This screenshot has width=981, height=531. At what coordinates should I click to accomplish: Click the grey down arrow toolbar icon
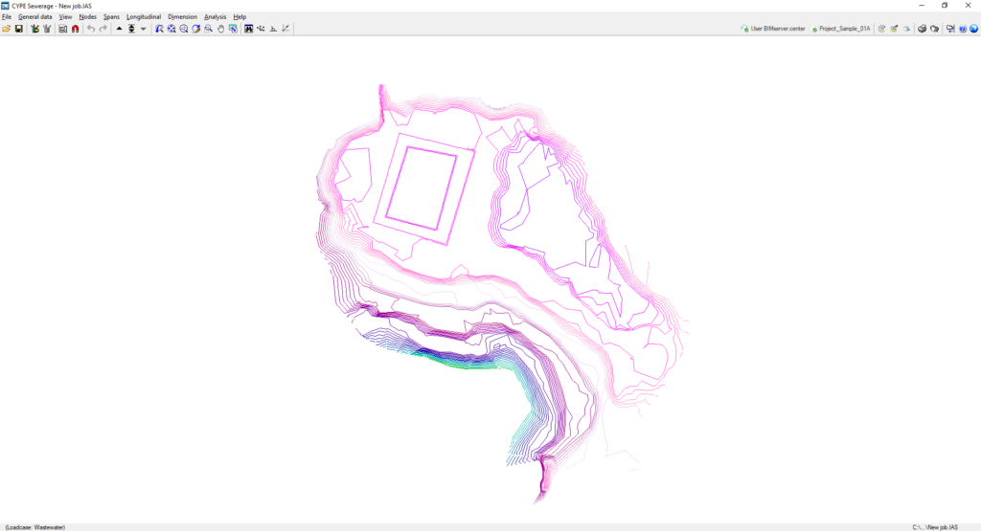coord(144,29)
